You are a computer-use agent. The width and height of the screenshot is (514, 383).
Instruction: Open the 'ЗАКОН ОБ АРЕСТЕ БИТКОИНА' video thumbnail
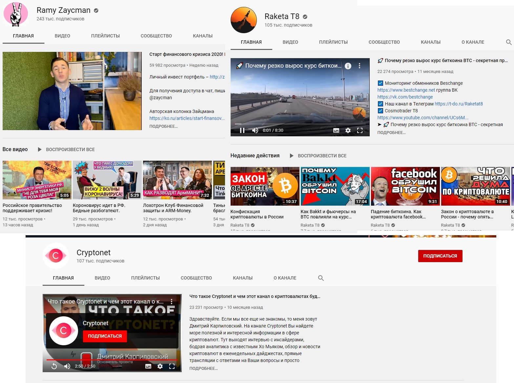point(265,186)
